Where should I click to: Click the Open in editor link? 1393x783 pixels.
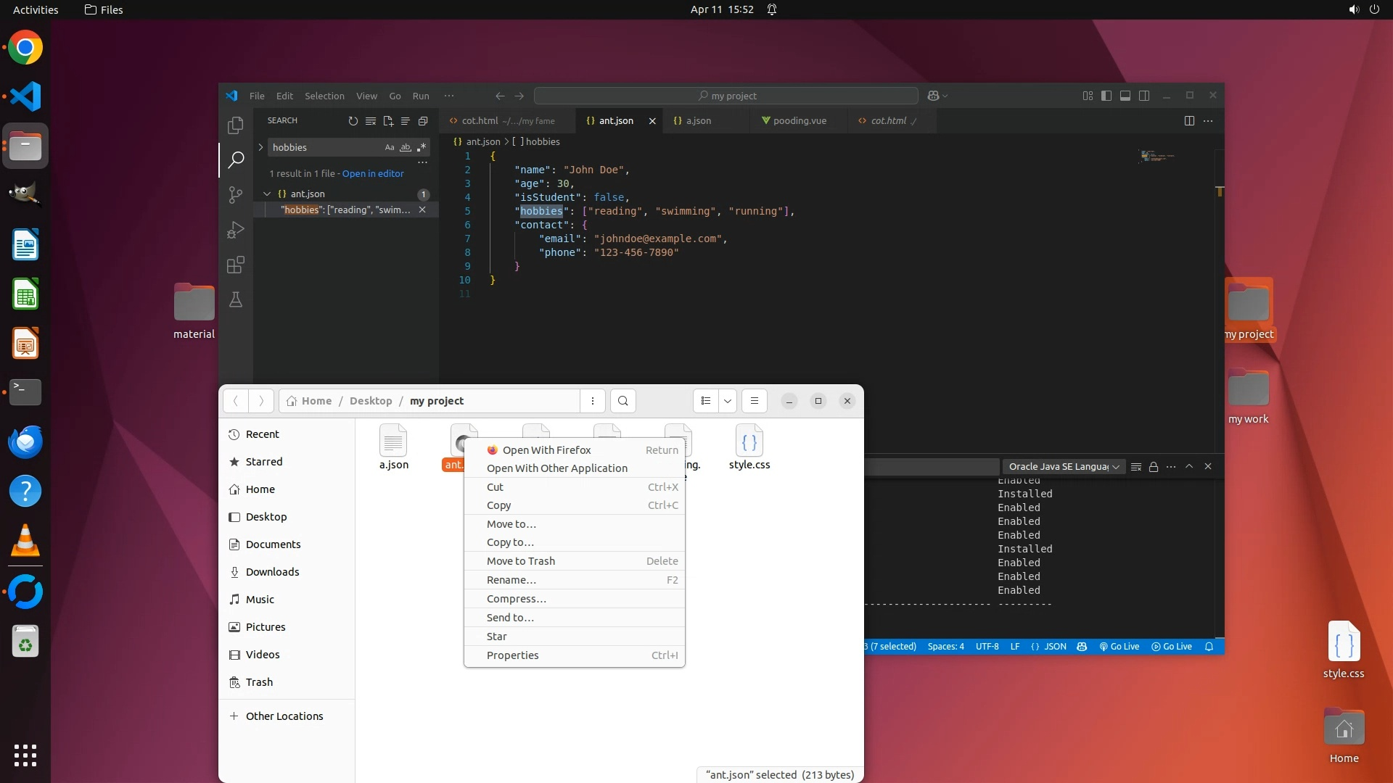click(373, 173)
